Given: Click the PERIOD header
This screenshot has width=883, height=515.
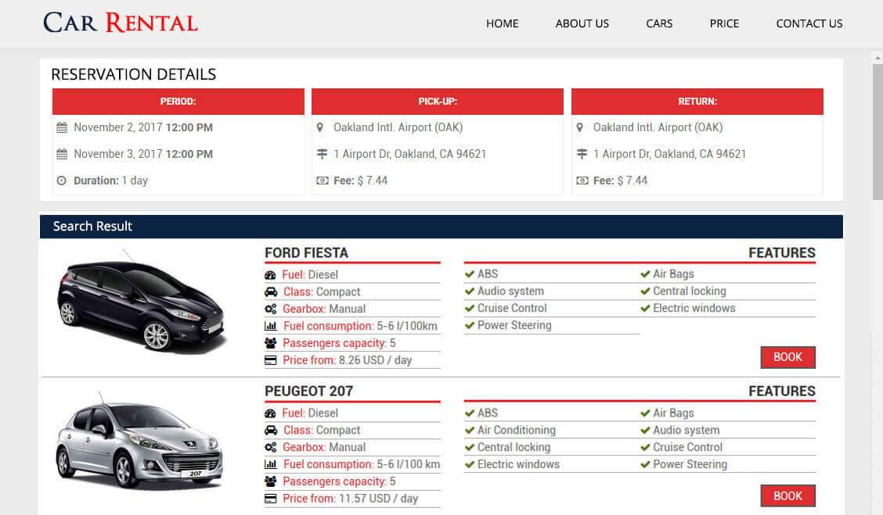Looking at the screenshot, I should coord(178,101).
